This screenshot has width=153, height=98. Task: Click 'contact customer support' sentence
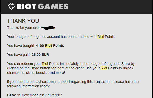pos(73,82)
